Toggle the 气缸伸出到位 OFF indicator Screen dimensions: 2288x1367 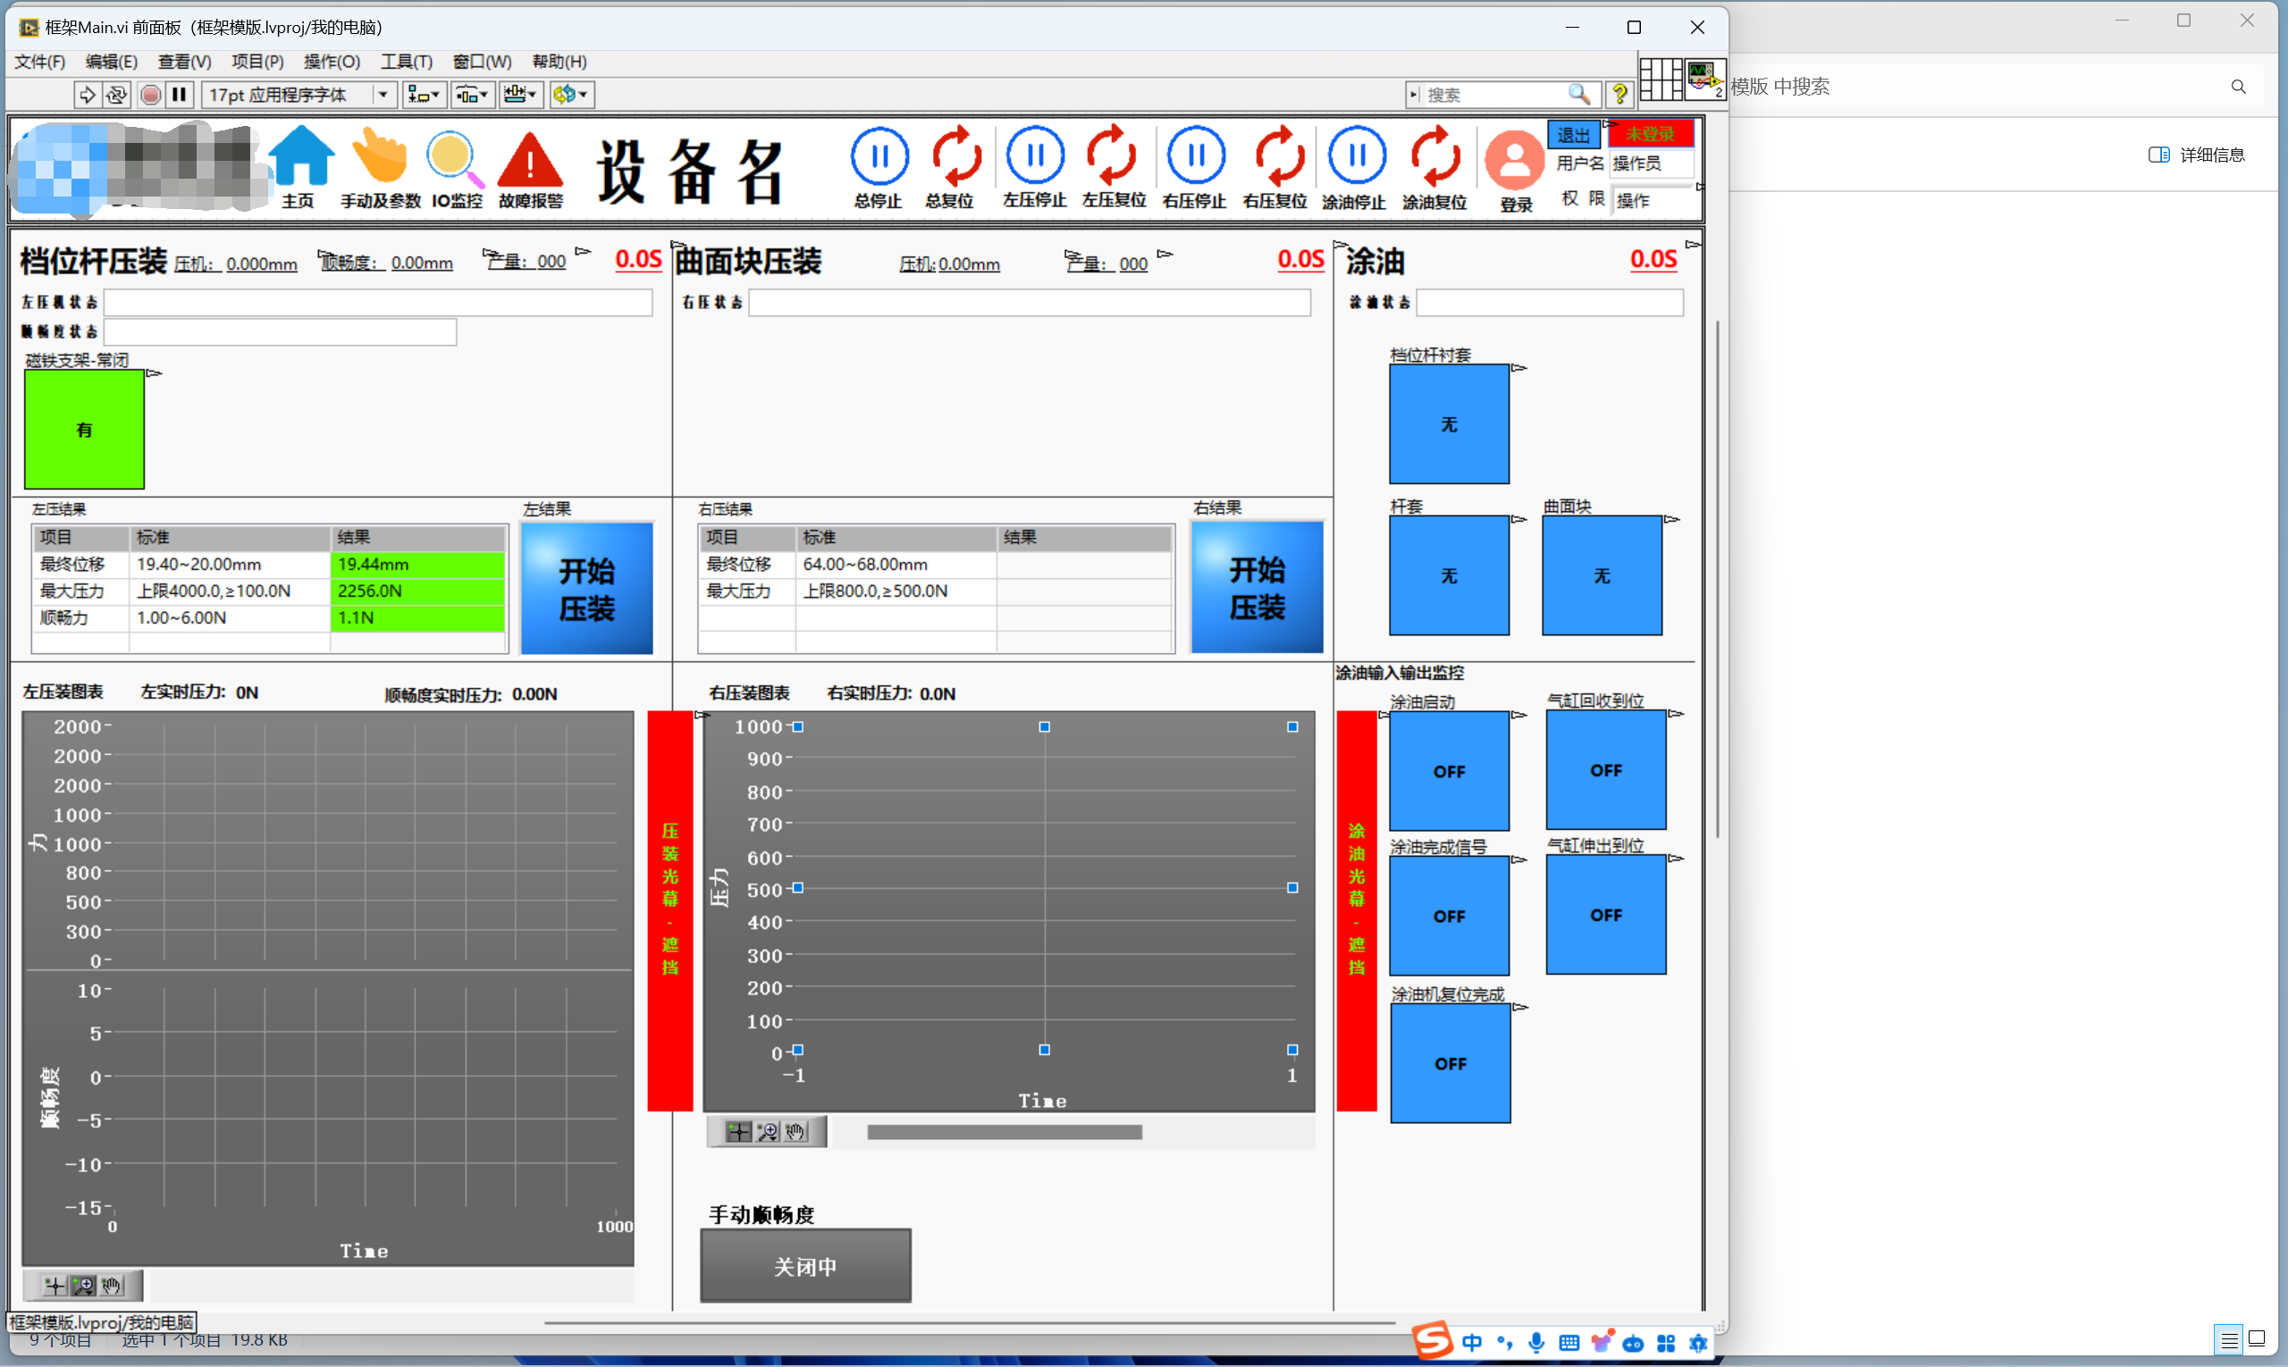coord(1605,915)
